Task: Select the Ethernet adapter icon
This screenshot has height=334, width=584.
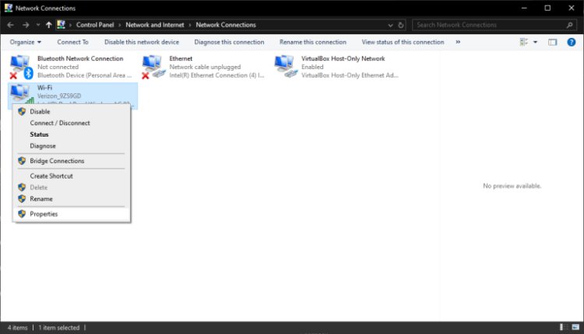Action: [153, 66]
